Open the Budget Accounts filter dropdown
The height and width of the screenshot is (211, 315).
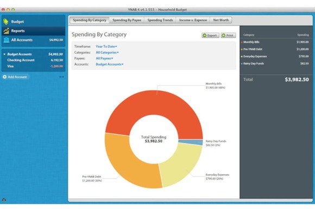point(110,64)
